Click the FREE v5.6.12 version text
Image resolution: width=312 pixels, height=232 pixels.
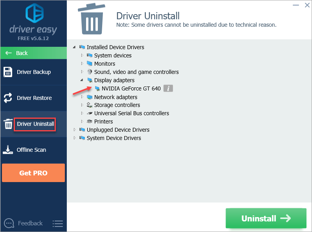tap(33, 39)
